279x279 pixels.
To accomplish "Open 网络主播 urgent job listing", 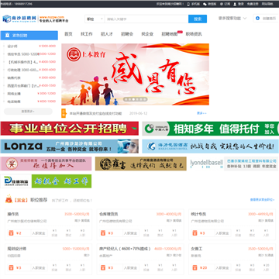I will (14, 94).
